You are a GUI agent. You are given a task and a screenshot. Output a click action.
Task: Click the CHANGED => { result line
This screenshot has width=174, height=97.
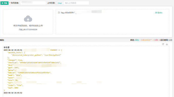56,50
